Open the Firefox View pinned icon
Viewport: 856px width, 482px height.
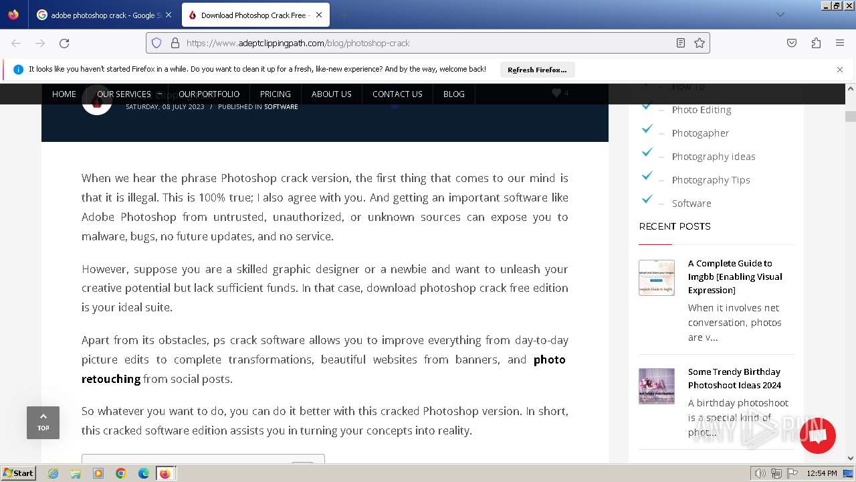tap(13, 15)
